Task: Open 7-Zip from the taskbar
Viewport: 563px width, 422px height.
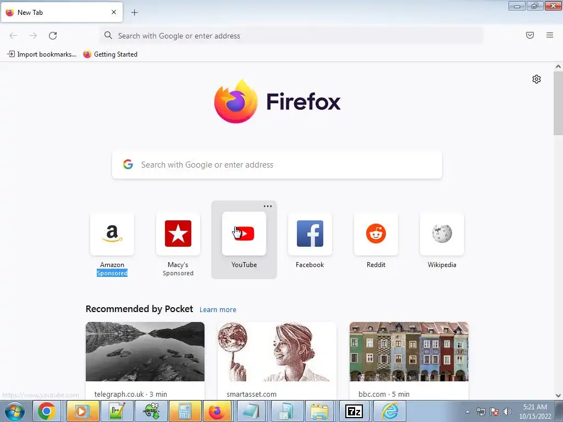Action: click(x=354, y=411)
